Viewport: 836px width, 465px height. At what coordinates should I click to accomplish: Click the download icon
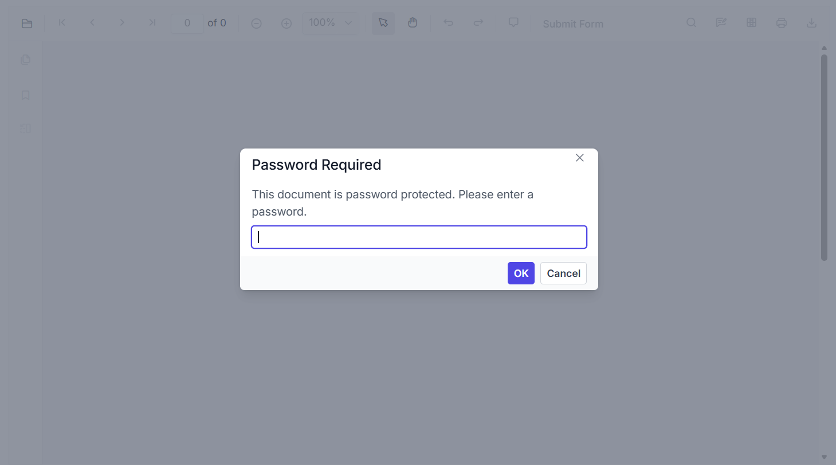point(812,22)
